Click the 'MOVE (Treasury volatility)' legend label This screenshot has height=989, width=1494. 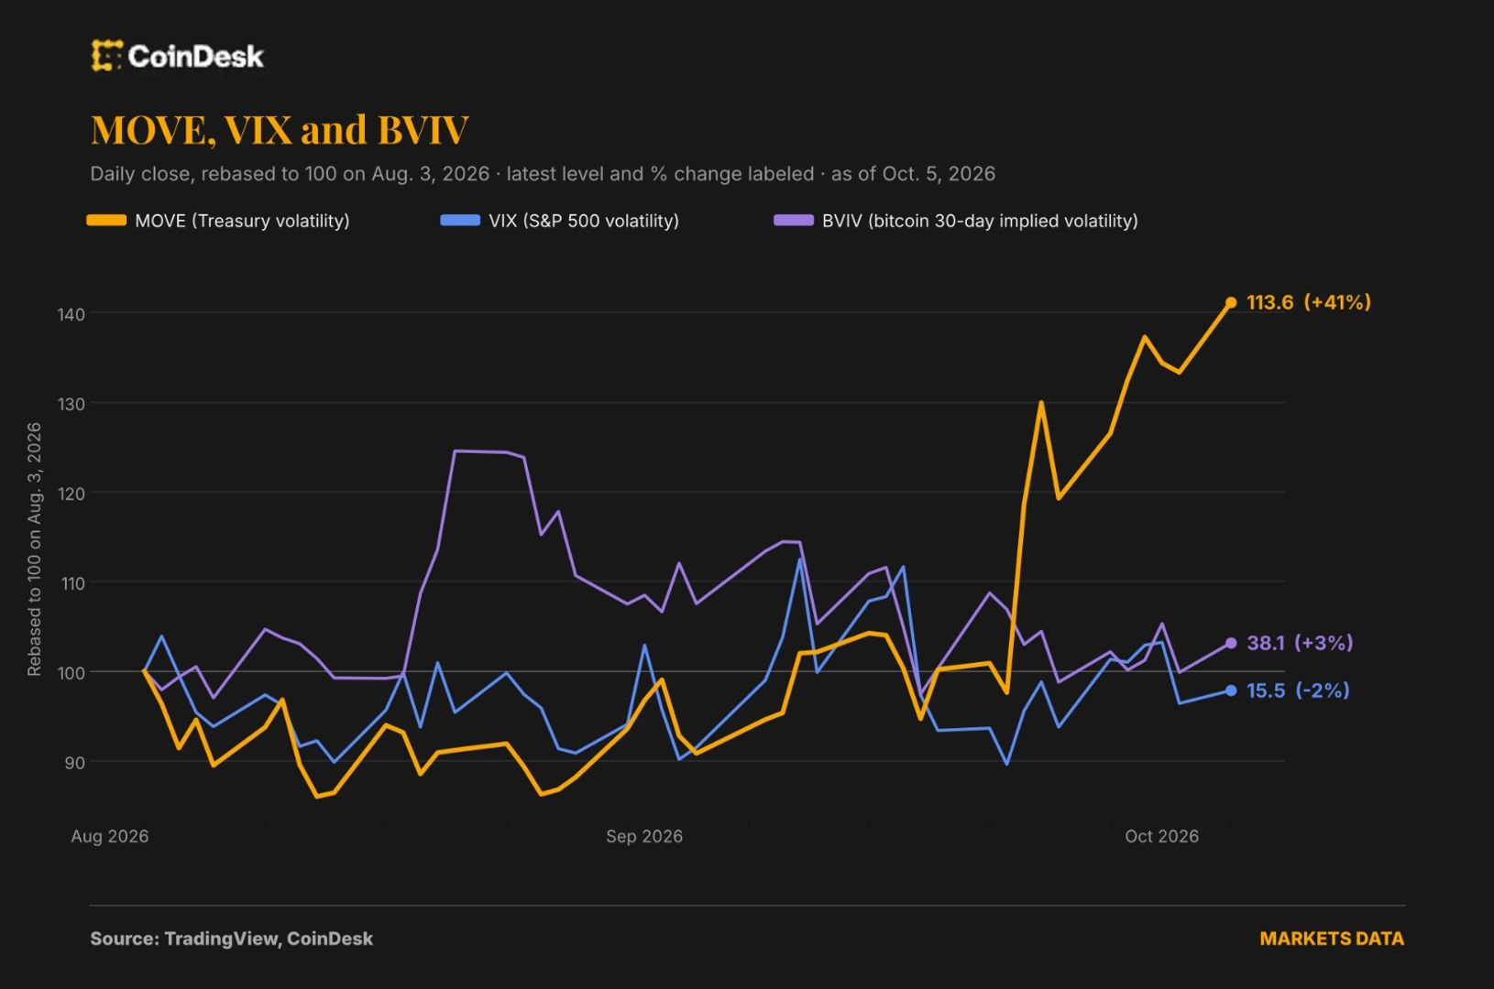point(242,221)
